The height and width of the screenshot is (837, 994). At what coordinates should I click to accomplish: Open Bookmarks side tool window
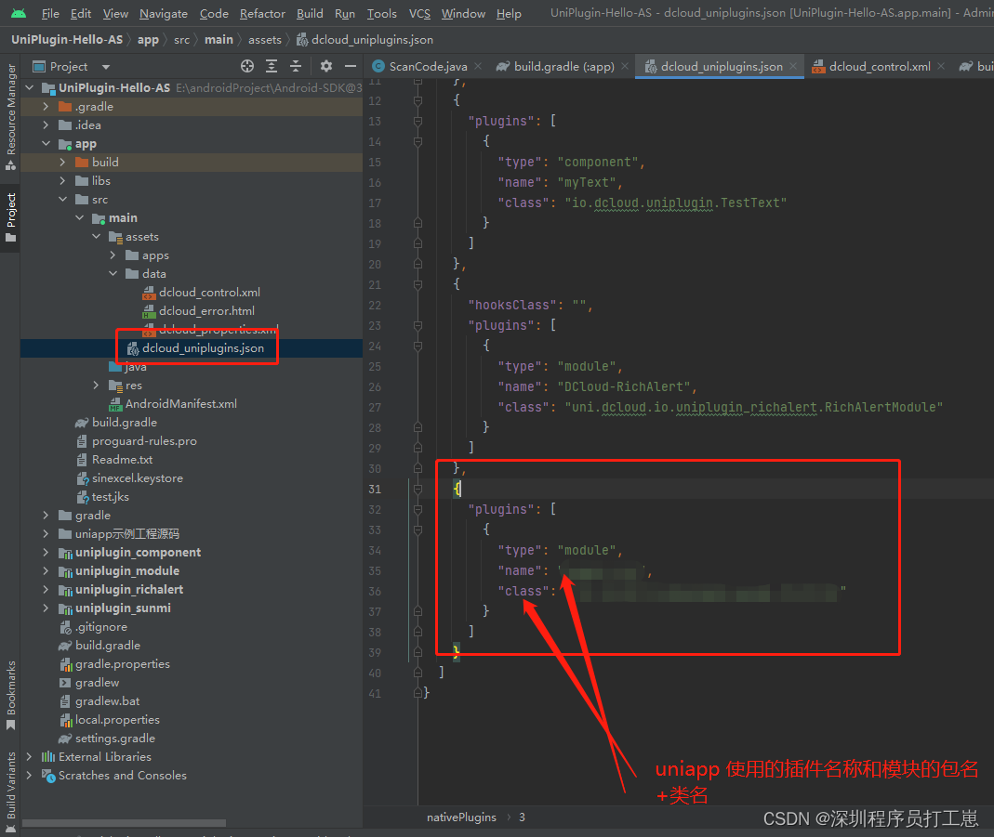11,695
